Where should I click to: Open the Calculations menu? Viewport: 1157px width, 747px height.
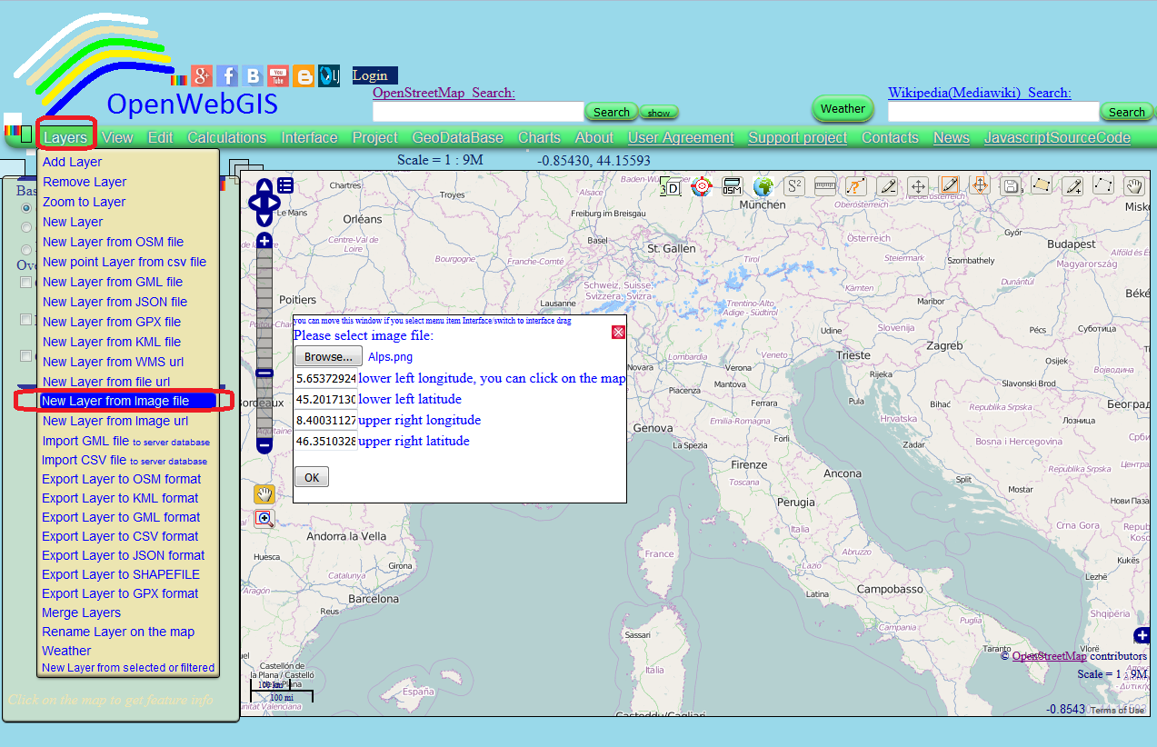coord(227,138)
